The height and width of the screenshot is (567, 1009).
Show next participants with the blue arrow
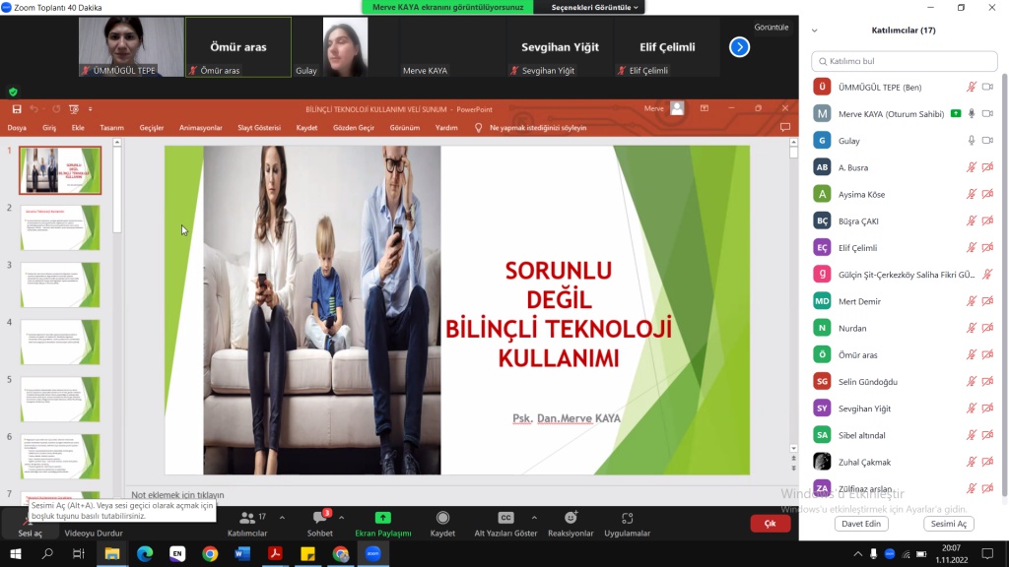pos(739,46)
